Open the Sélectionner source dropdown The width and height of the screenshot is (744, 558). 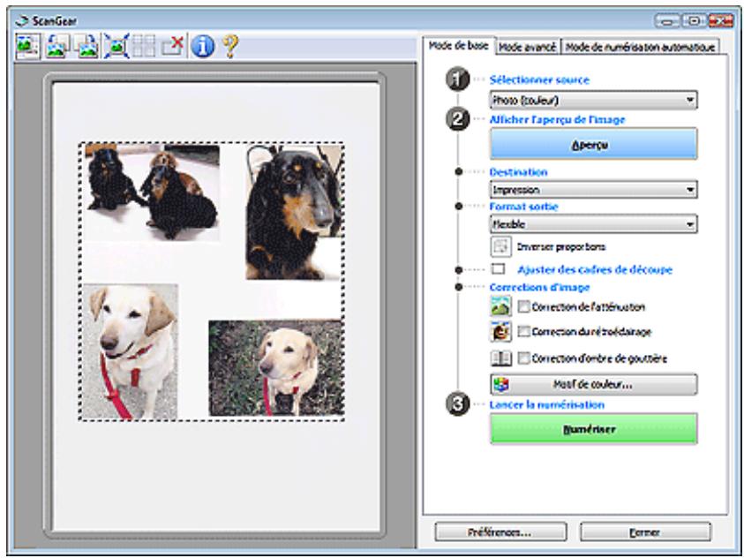point(594,100)
